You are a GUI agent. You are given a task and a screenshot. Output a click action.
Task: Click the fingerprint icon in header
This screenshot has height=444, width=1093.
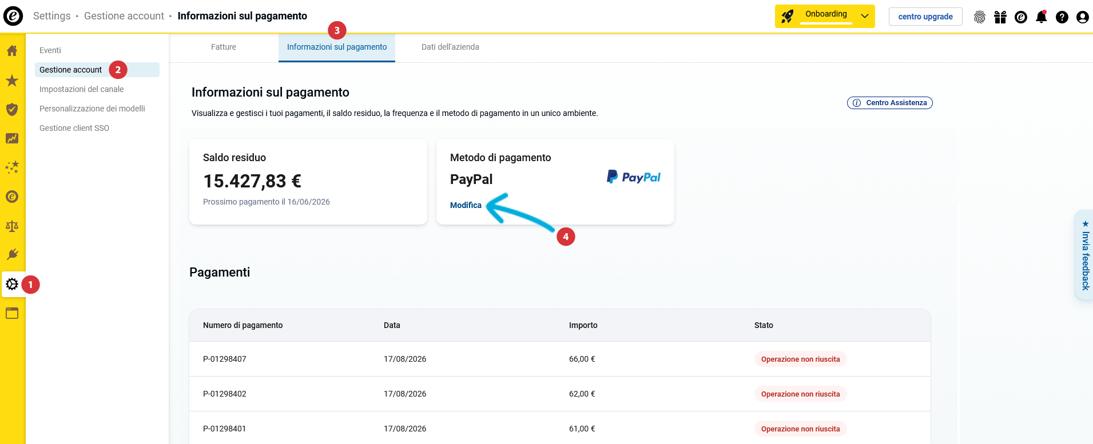980,17
